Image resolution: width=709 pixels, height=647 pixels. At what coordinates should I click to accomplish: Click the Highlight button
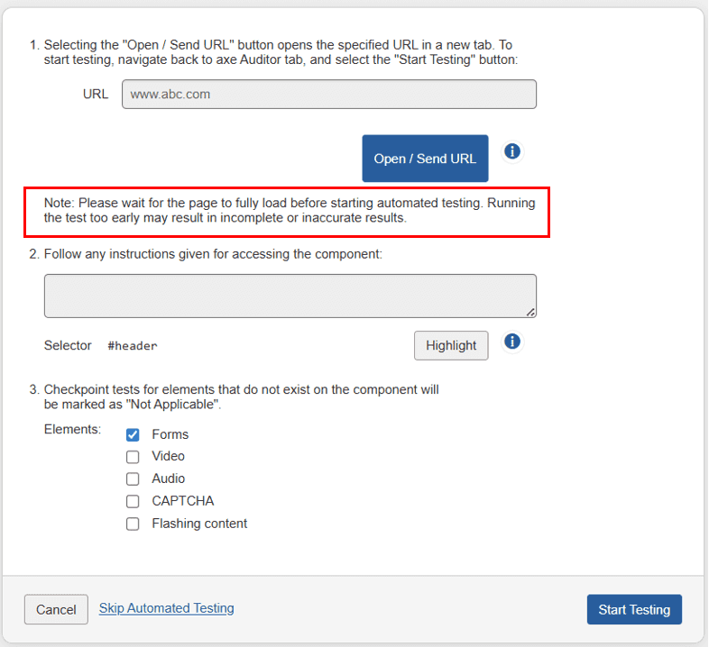pos(451,346)
